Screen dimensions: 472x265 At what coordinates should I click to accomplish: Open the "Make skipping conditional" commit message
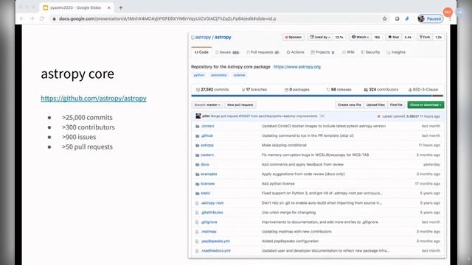(x=284, y=146)
